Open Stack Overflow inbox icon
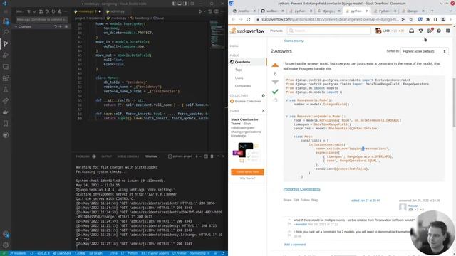This screenshot has width=456, height=256. pyautogui.click(x=412, y=31)
